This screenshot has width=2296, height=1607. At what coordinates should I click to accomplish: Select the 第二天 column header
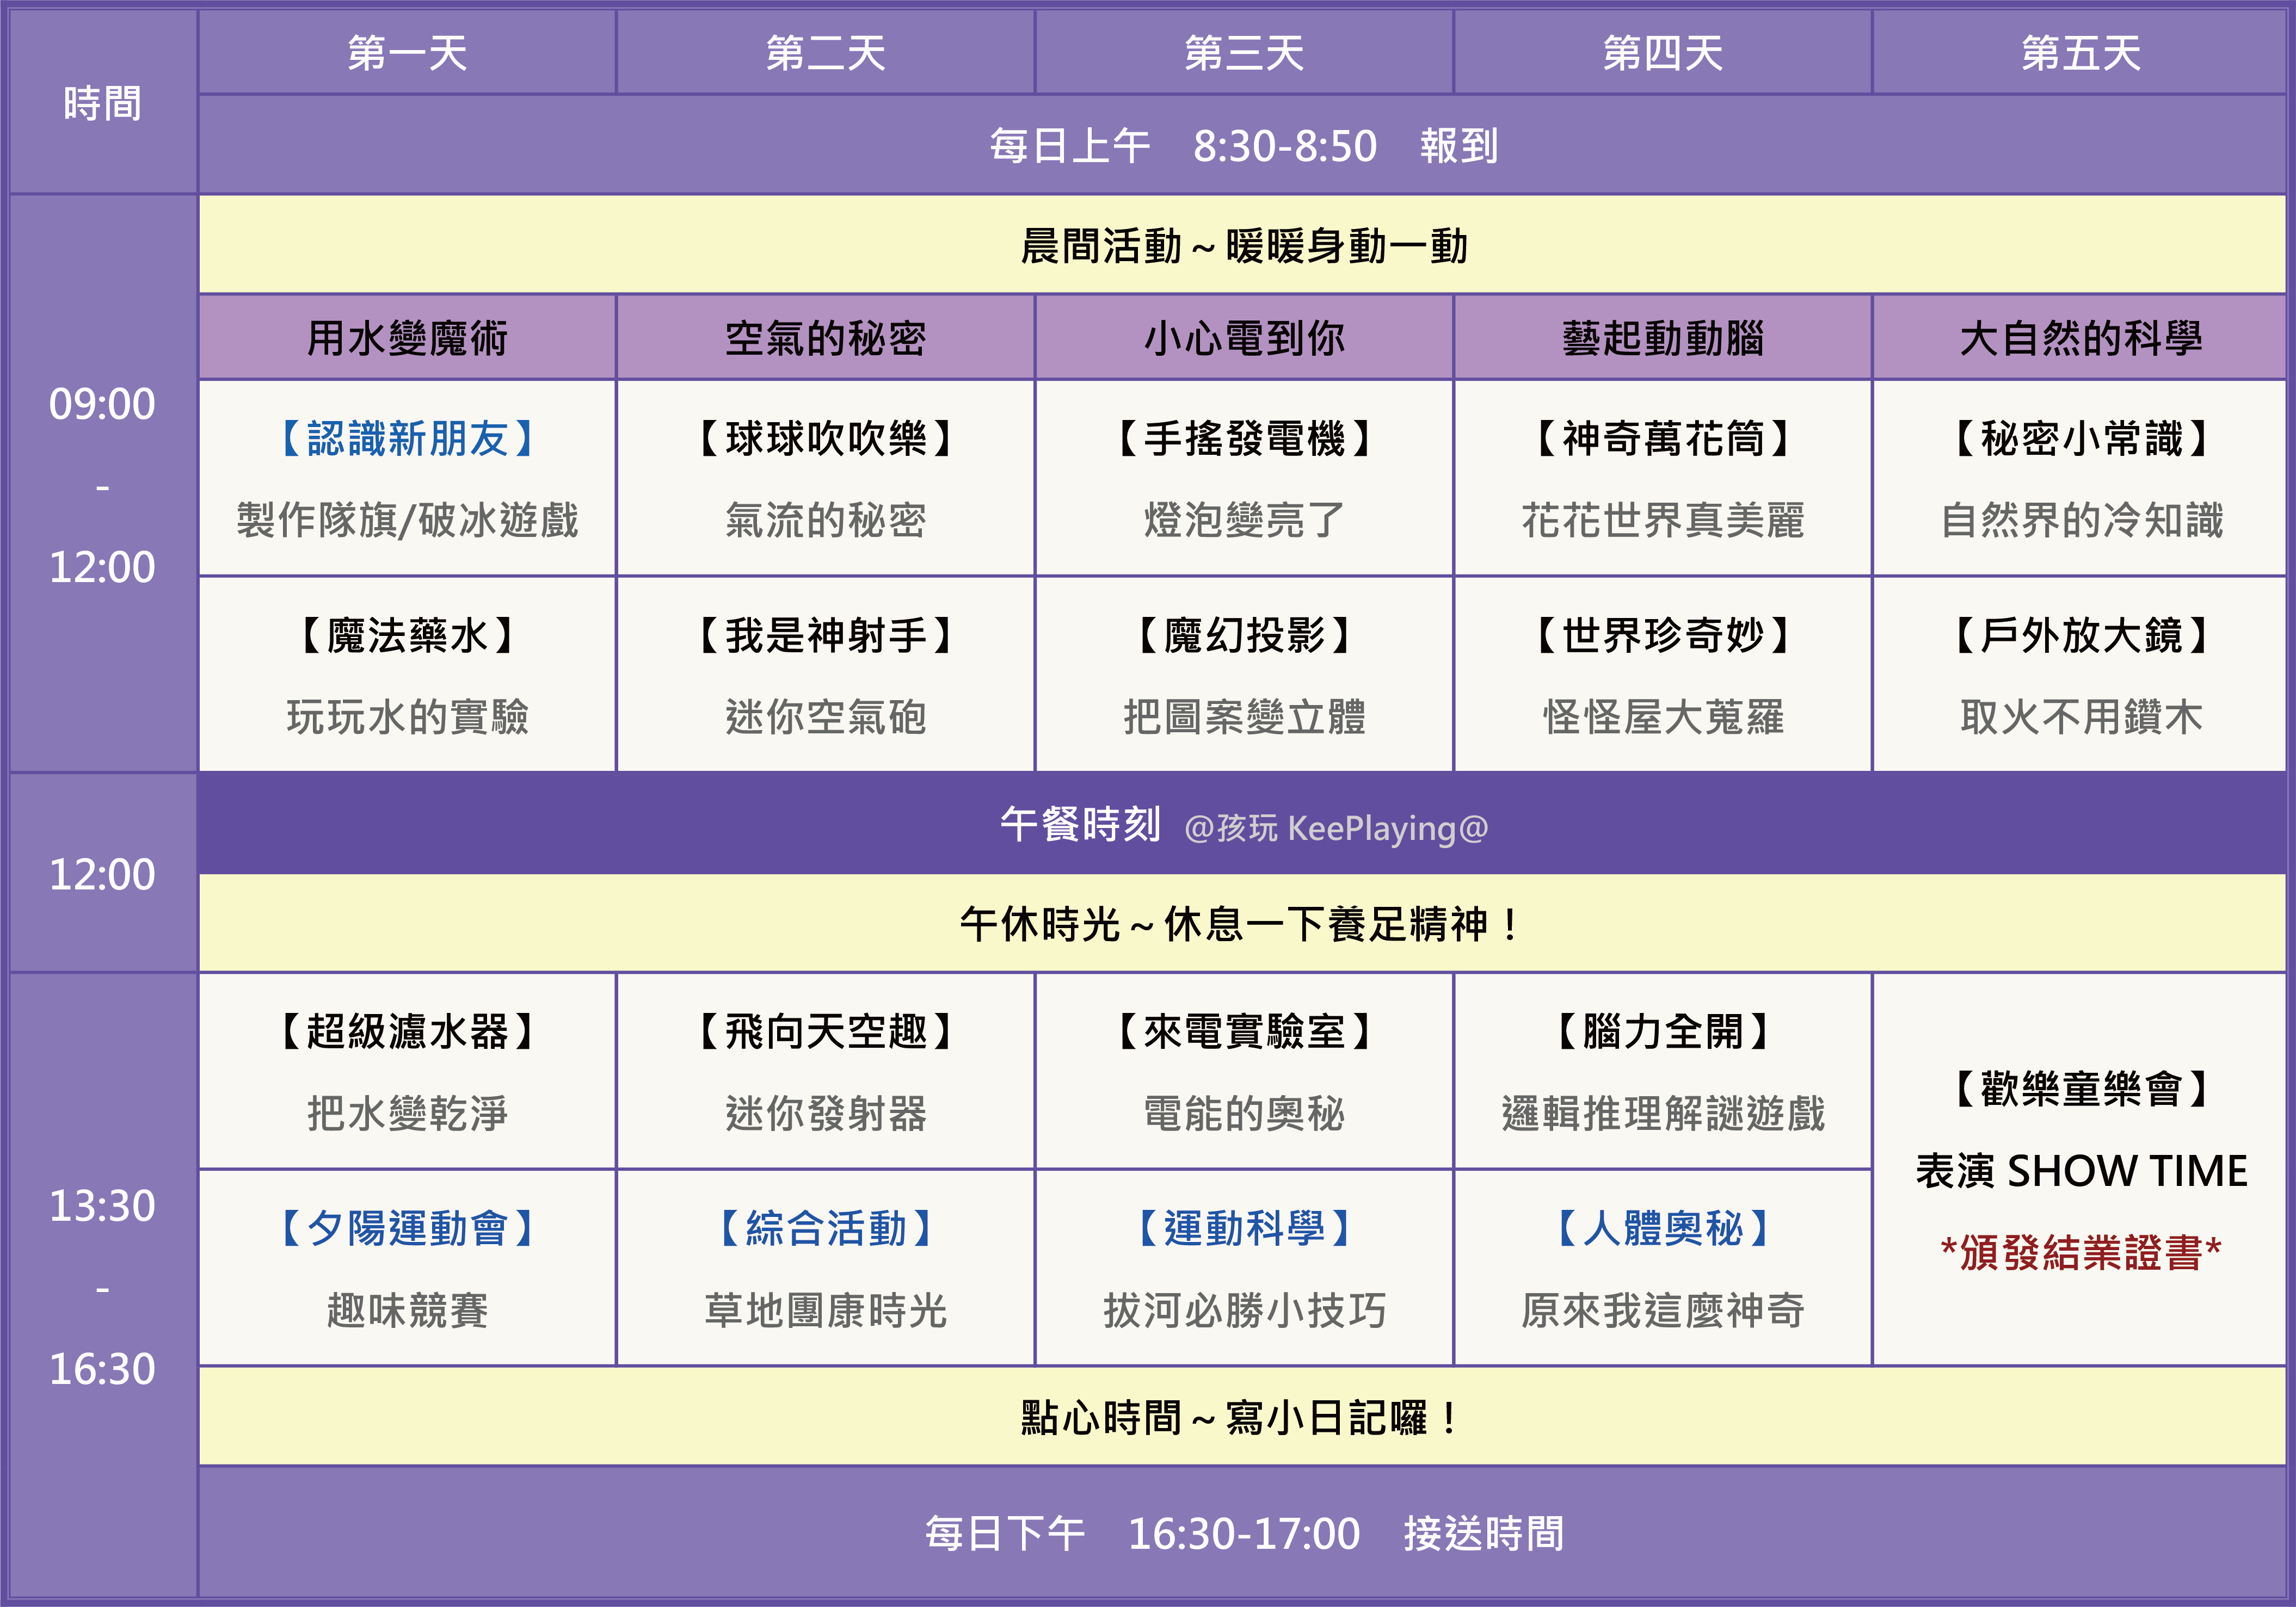point(825,54)
